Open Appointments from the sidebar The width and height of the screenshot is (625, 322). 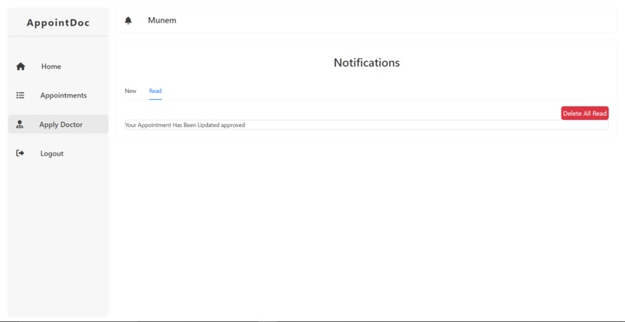pos(64,95)
